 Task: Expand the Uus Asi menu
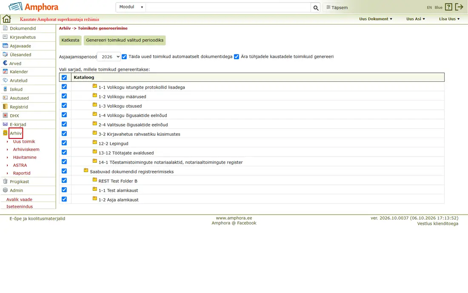[416, 19]
